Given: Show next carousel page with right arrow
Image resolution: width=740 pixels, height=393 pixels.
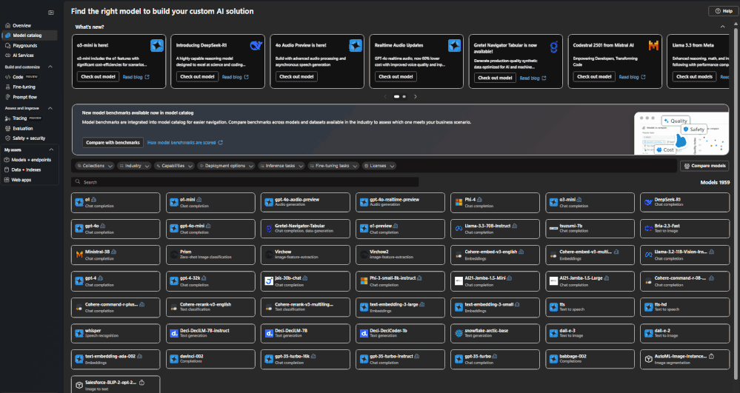Looking at the screenshot, I should tap(416, 97).
